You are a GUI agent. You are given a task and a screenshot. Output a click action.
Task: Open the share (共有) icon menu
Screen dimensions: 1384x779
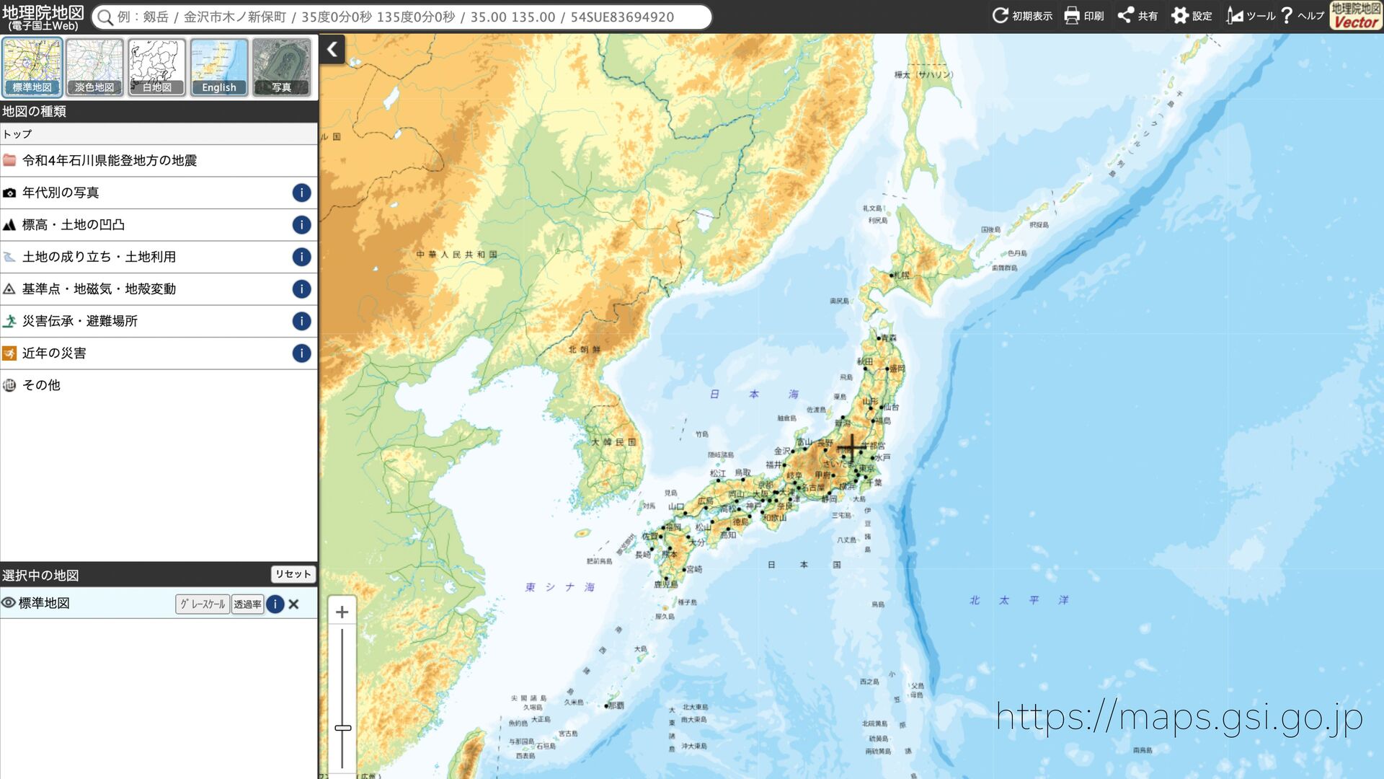click(x=1125, y=15)
